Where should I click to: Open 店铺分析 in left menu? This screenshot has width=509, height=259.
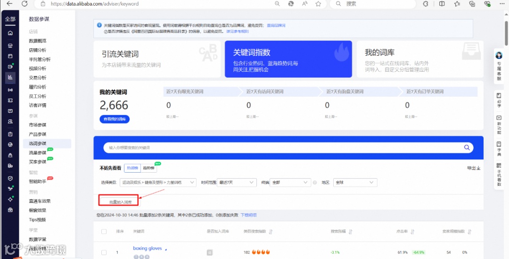tap(38, 50)
